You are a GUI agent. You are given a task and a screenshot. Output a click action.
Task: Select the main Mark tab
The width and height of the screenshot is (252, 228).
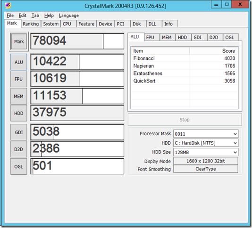point(13,24)
